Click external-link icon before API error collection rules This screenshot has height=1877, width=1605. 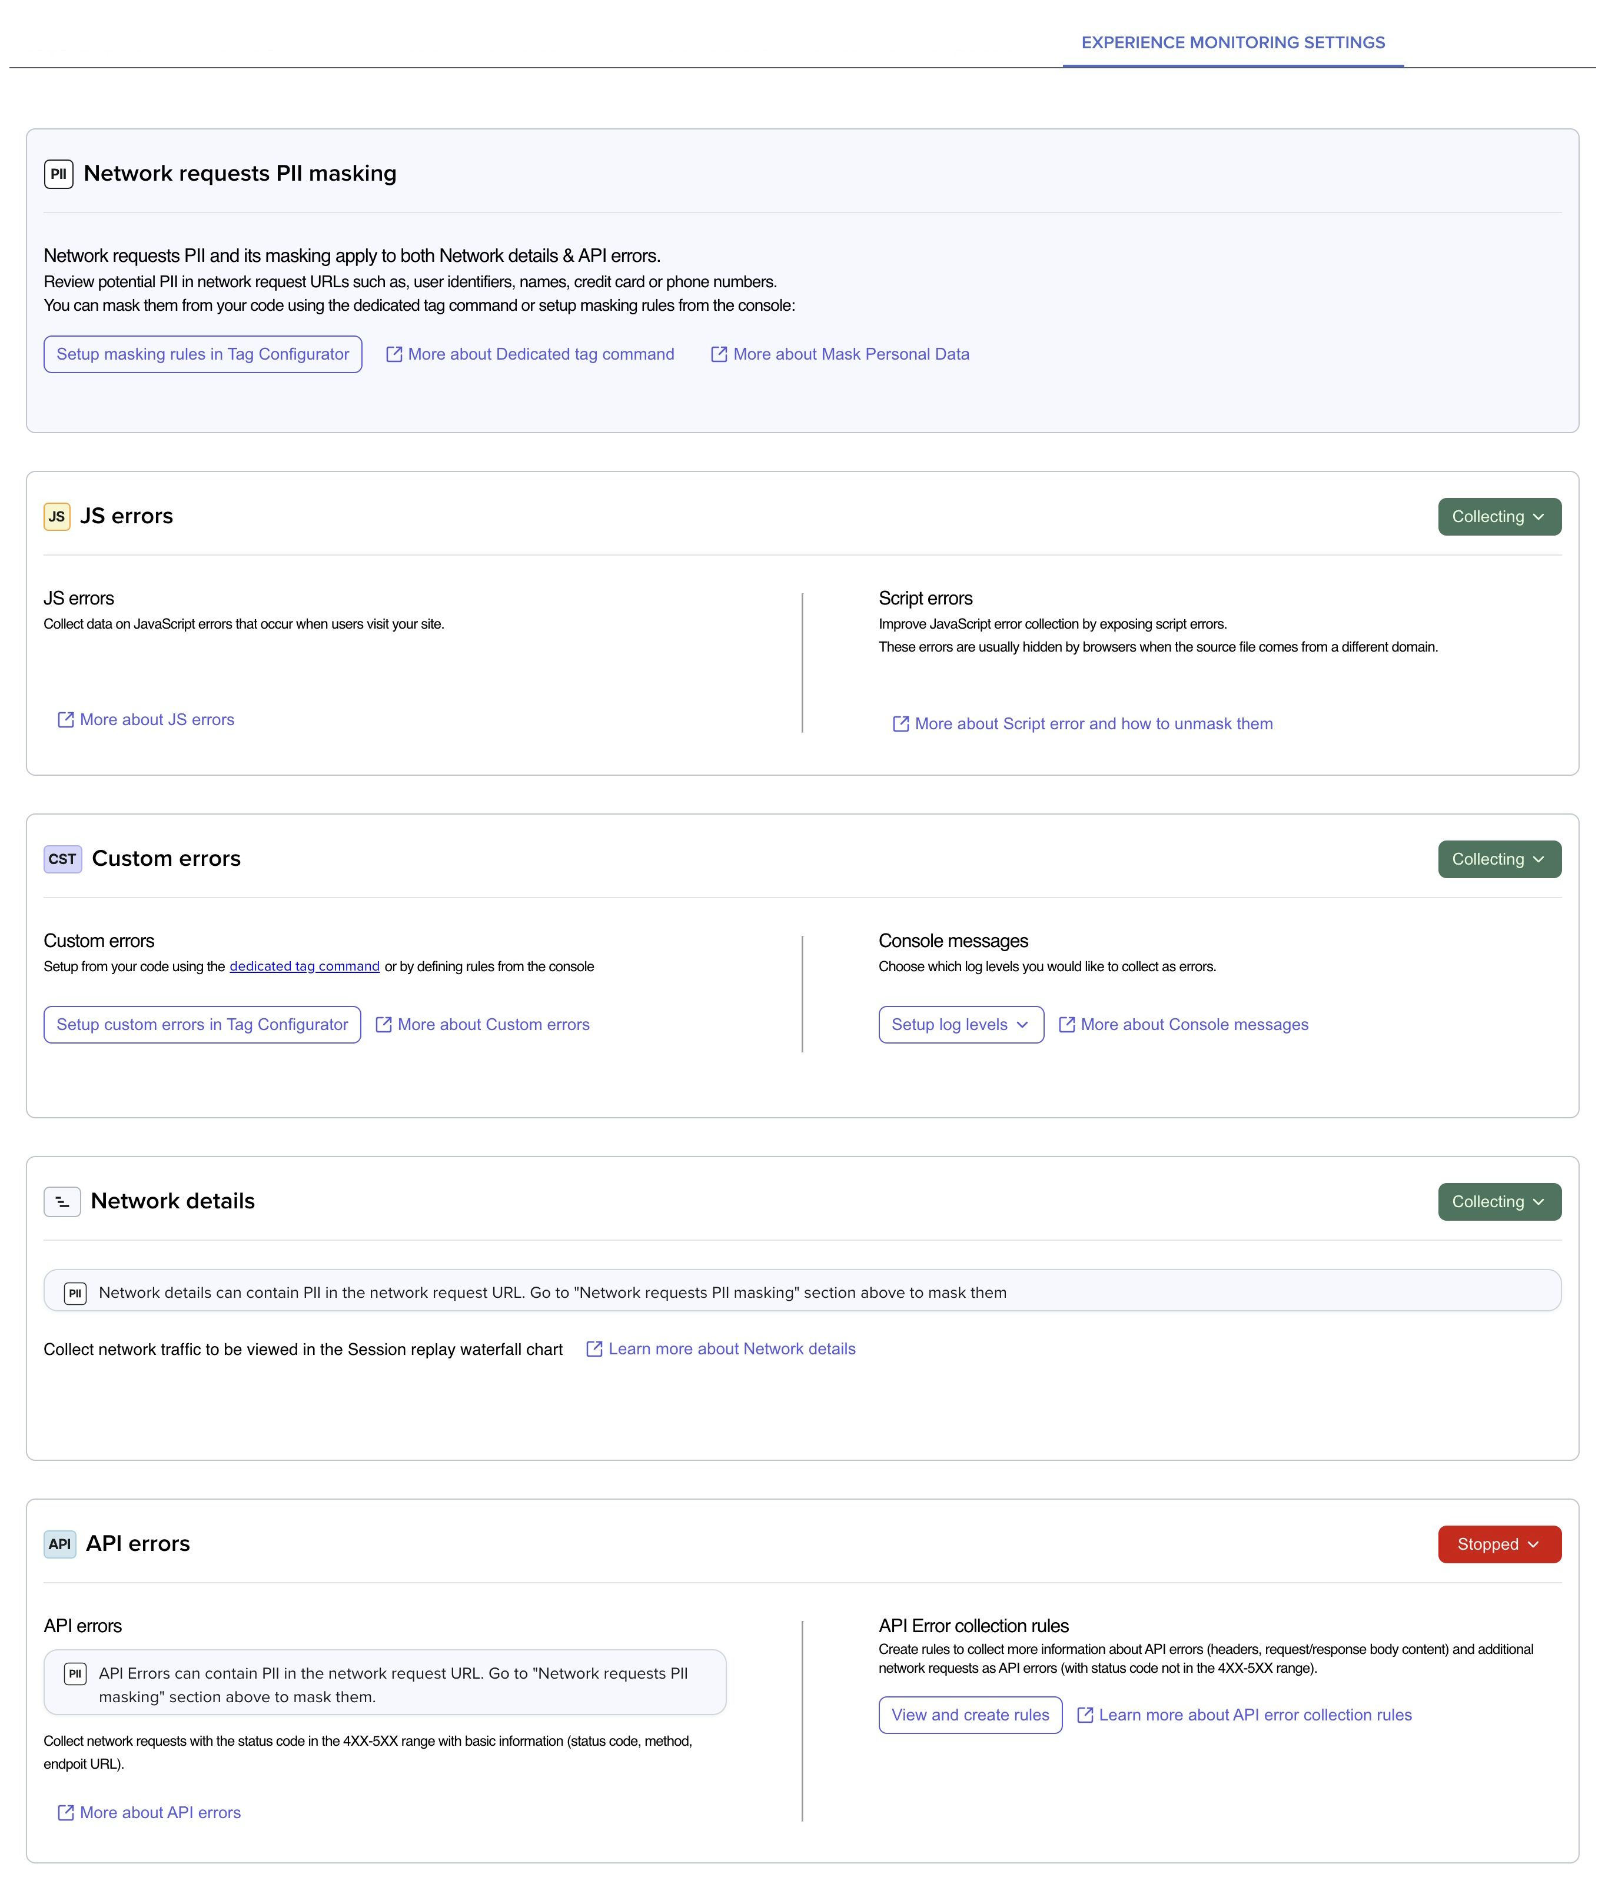pos(1085,1715)
